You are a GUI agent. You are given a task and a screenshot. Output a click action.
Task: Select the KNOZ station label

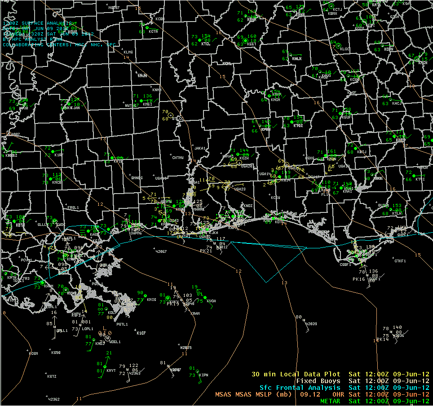pos(248,206)
